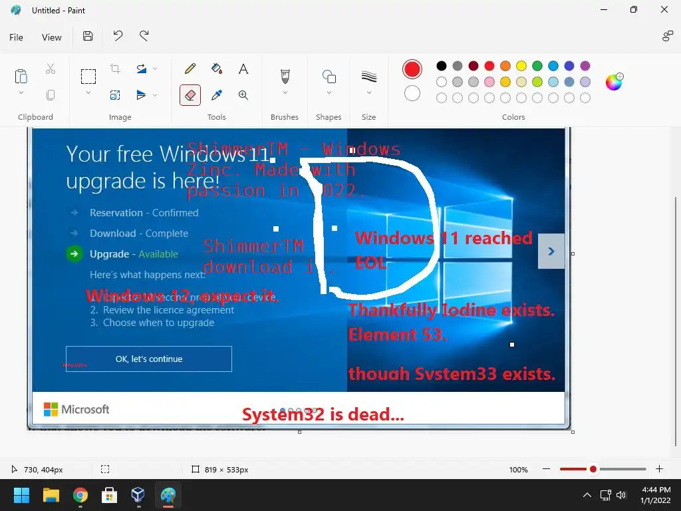Screen dimensions: 681x511
Task: Pick the black color swatch
Action: [442, 66]
